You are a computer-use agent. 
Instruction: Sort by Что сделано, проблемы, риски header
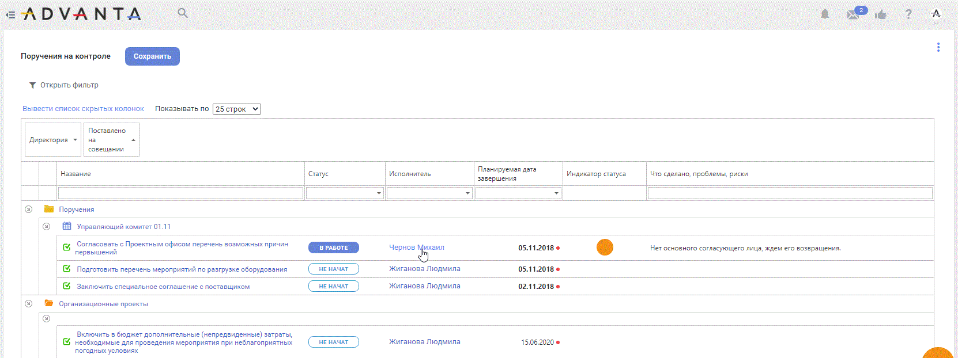[x=699, y=174]
